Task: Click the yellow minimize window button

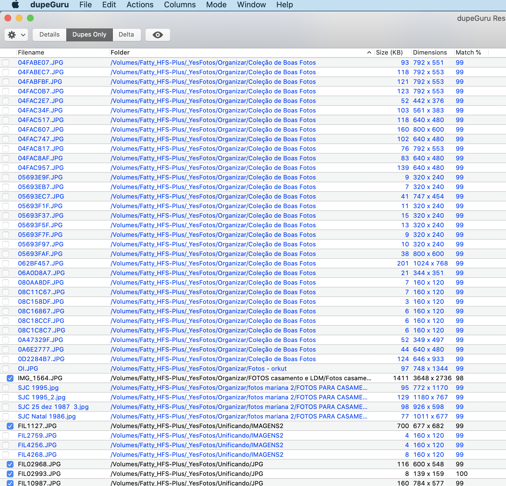Action: coord(19,18)
